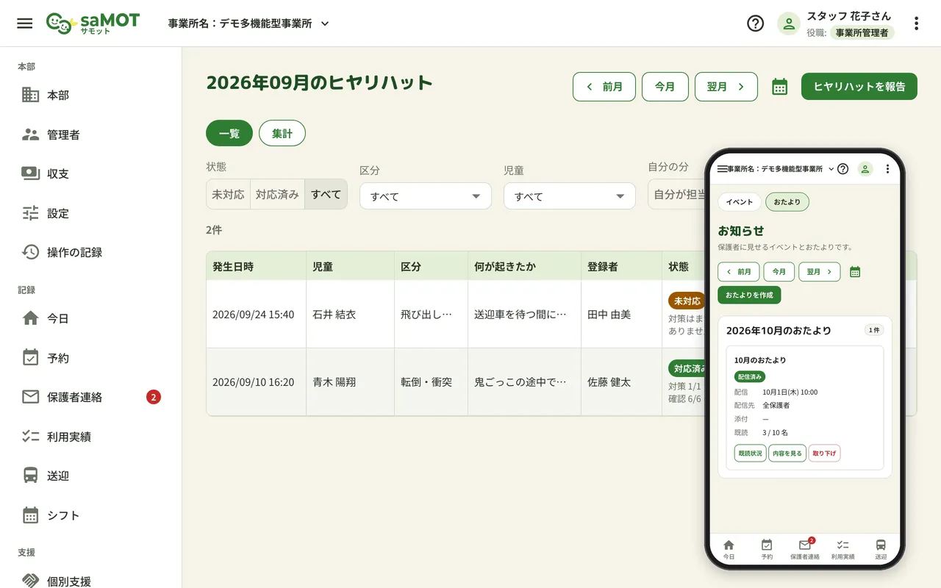
Task: Click the 発生日時 column header
Action: (x=257, y=267)
